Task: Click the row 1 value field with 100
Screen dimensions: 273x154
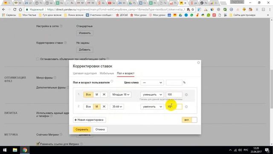Action: 174,95
